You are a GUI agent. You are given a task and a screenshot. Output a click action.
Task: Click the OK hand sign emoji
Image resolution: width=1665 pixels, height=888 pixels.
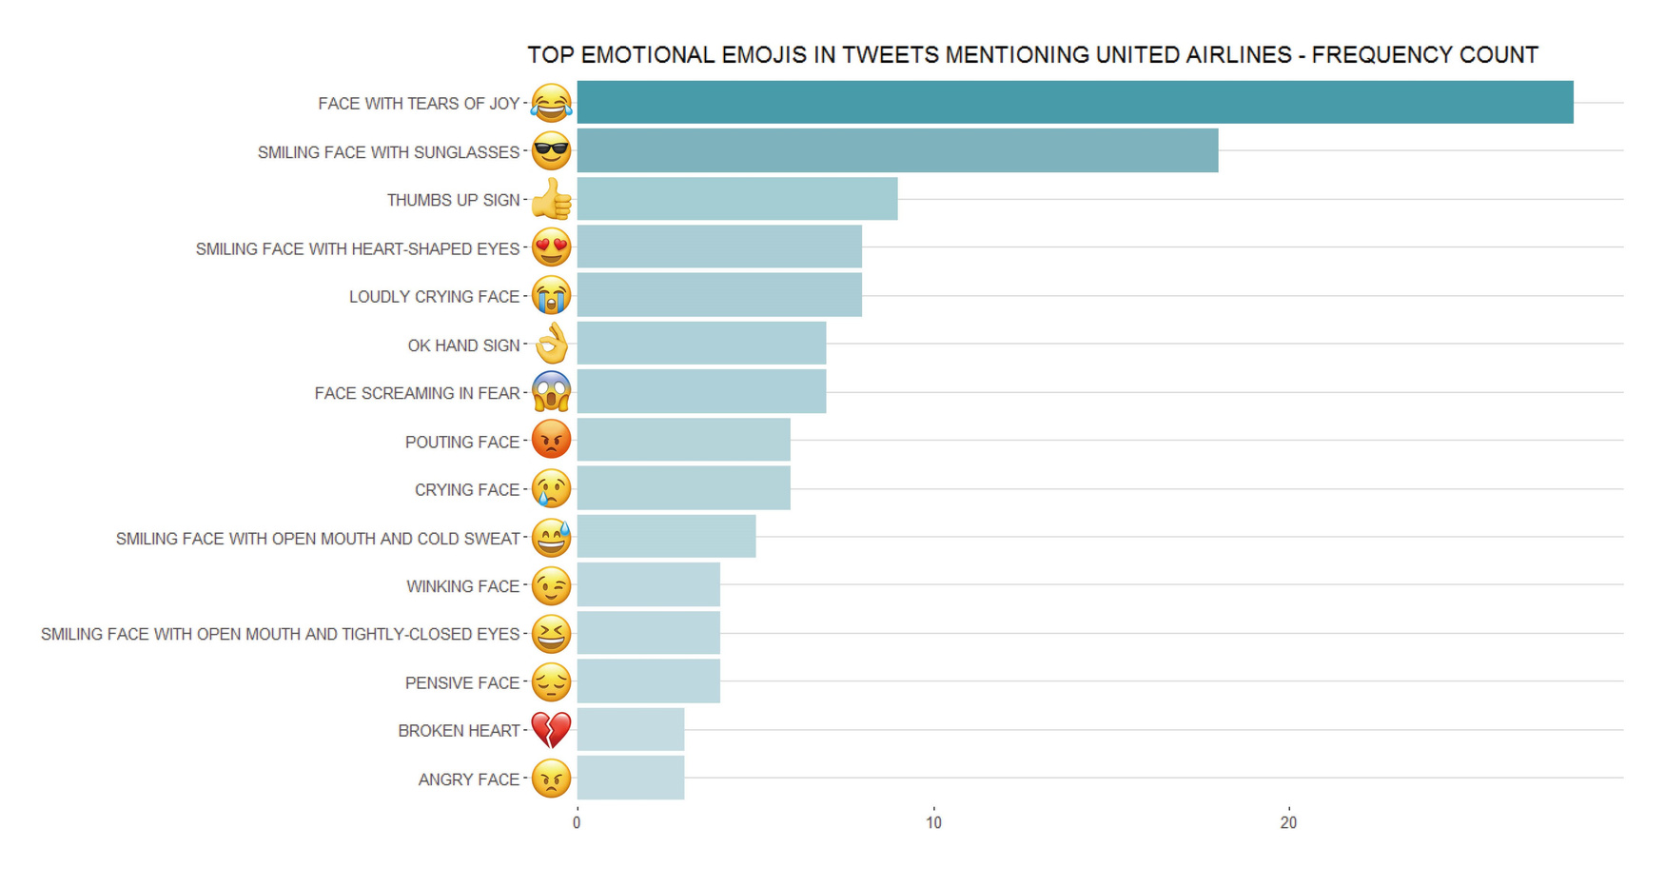tap(551, 344)
